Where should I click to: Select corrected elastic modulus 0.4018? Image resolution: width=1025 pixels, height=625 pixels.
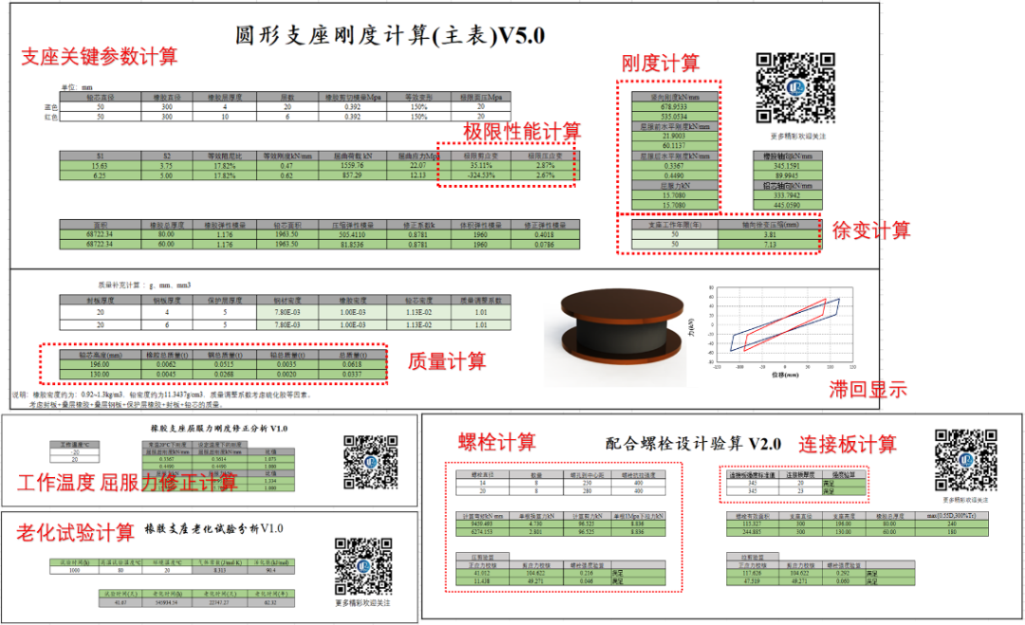545,234
